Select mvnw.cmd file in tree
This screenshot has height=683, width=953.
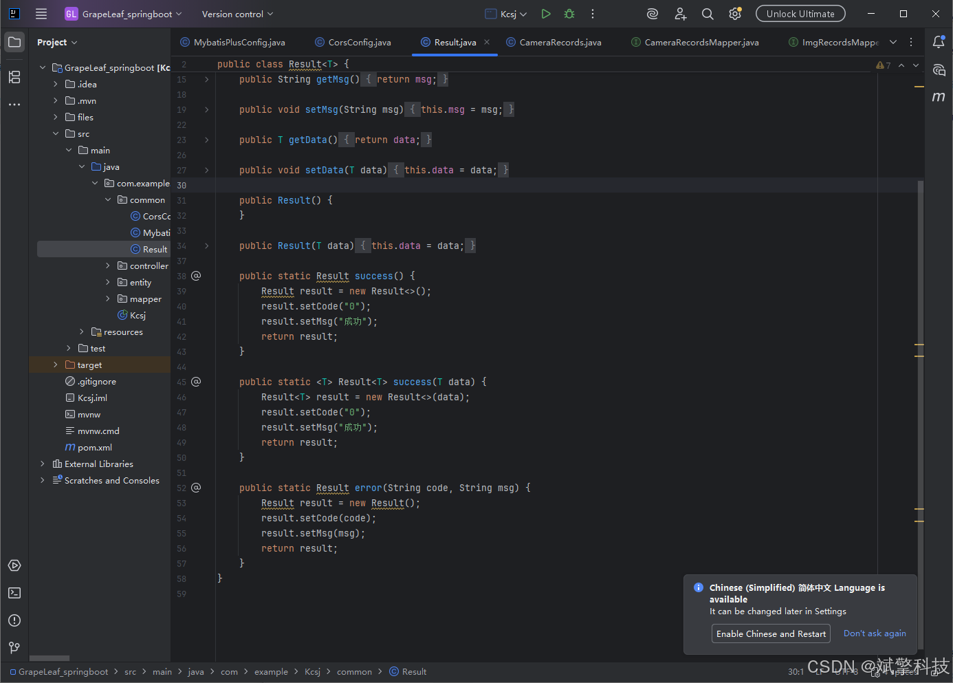click(92, 431)
